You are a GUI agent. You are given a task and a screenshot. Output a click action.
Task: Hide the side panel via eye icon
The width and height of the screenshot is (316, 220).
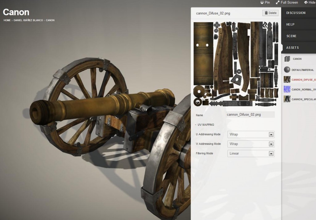(x=306, y=2)
